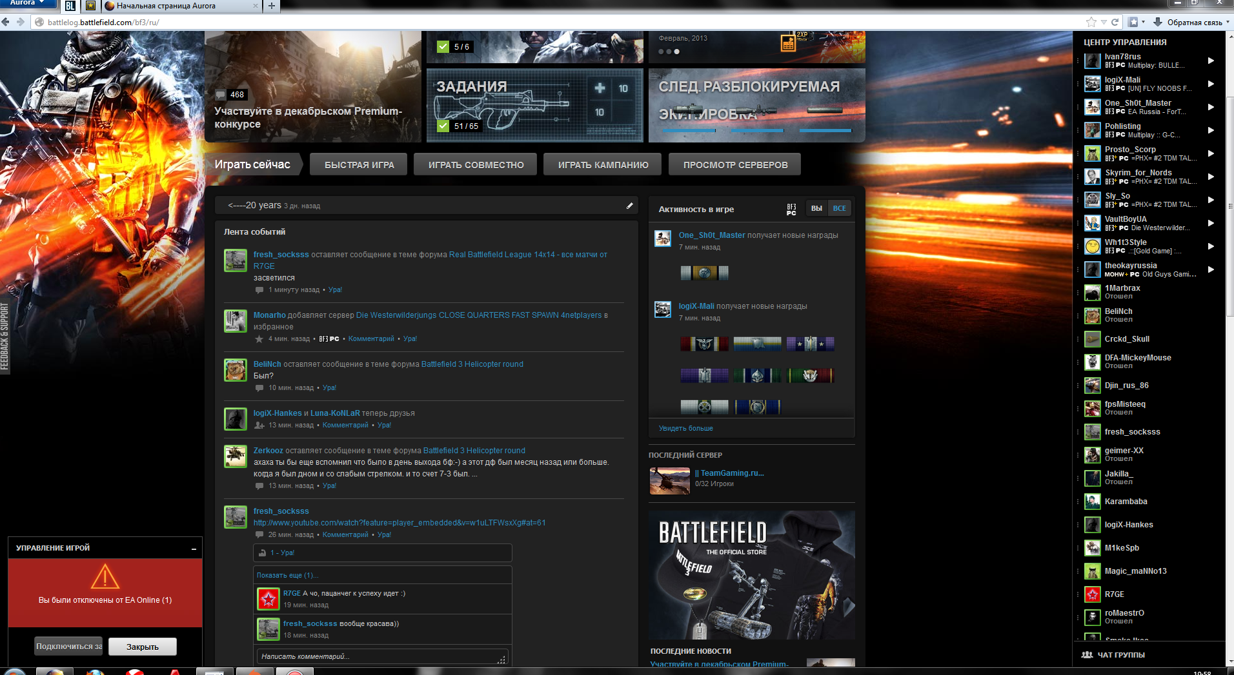Join Prosto_Scorp game with play arrow

click(x=1211, y=153)
